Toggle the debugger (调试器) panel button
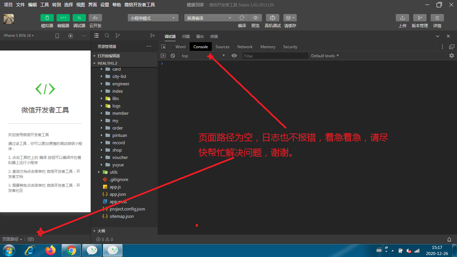 [79, 18]
